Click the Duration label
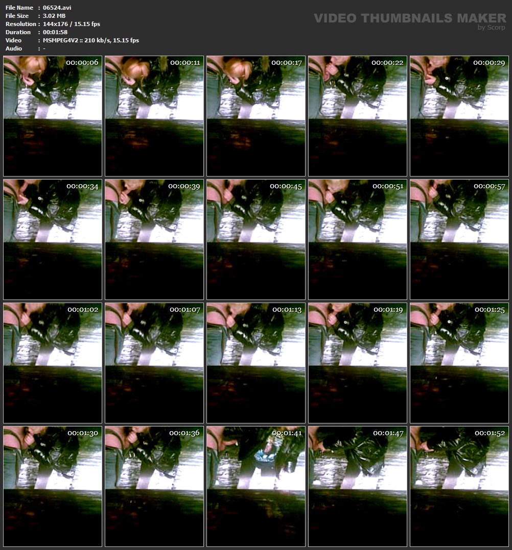This screenshot has width=512, height=550. click(x=18, y=32)
